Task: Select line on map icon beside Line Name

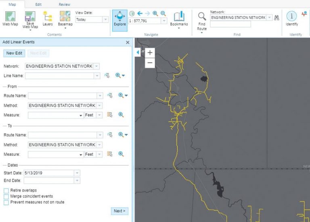Action: [107, 76]
